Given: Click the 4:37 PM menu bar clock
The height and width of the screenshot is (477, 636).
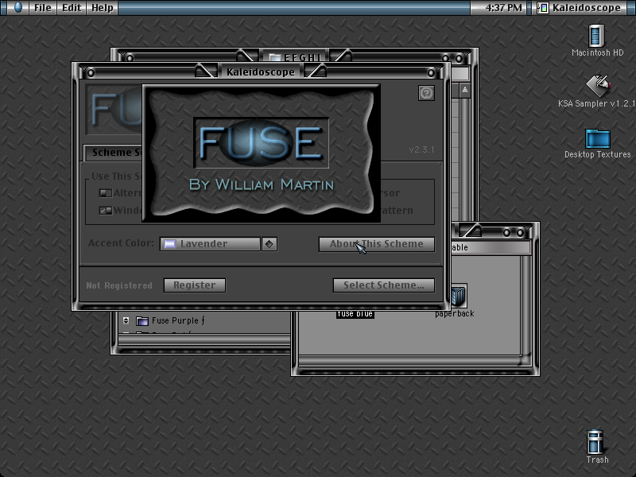Looking at the screenshot, I should point(503,8).
